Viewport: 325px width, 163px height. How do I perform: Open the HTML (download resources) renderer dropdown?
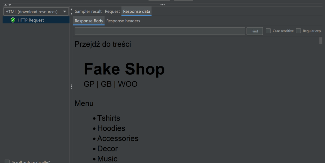pyautogui.click(x=36, y=12)
